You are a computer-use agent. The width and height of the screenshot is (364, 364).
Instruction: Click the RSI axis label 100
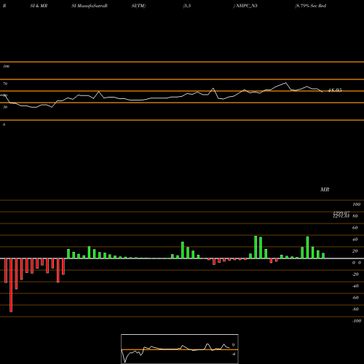pyautogui.click(x=6, y=66)
